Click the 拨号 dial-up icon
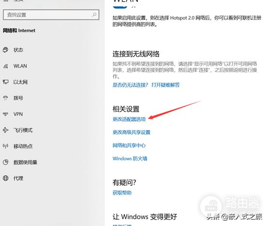This screenshot has height=226, width=268. (x=5, y=98)
